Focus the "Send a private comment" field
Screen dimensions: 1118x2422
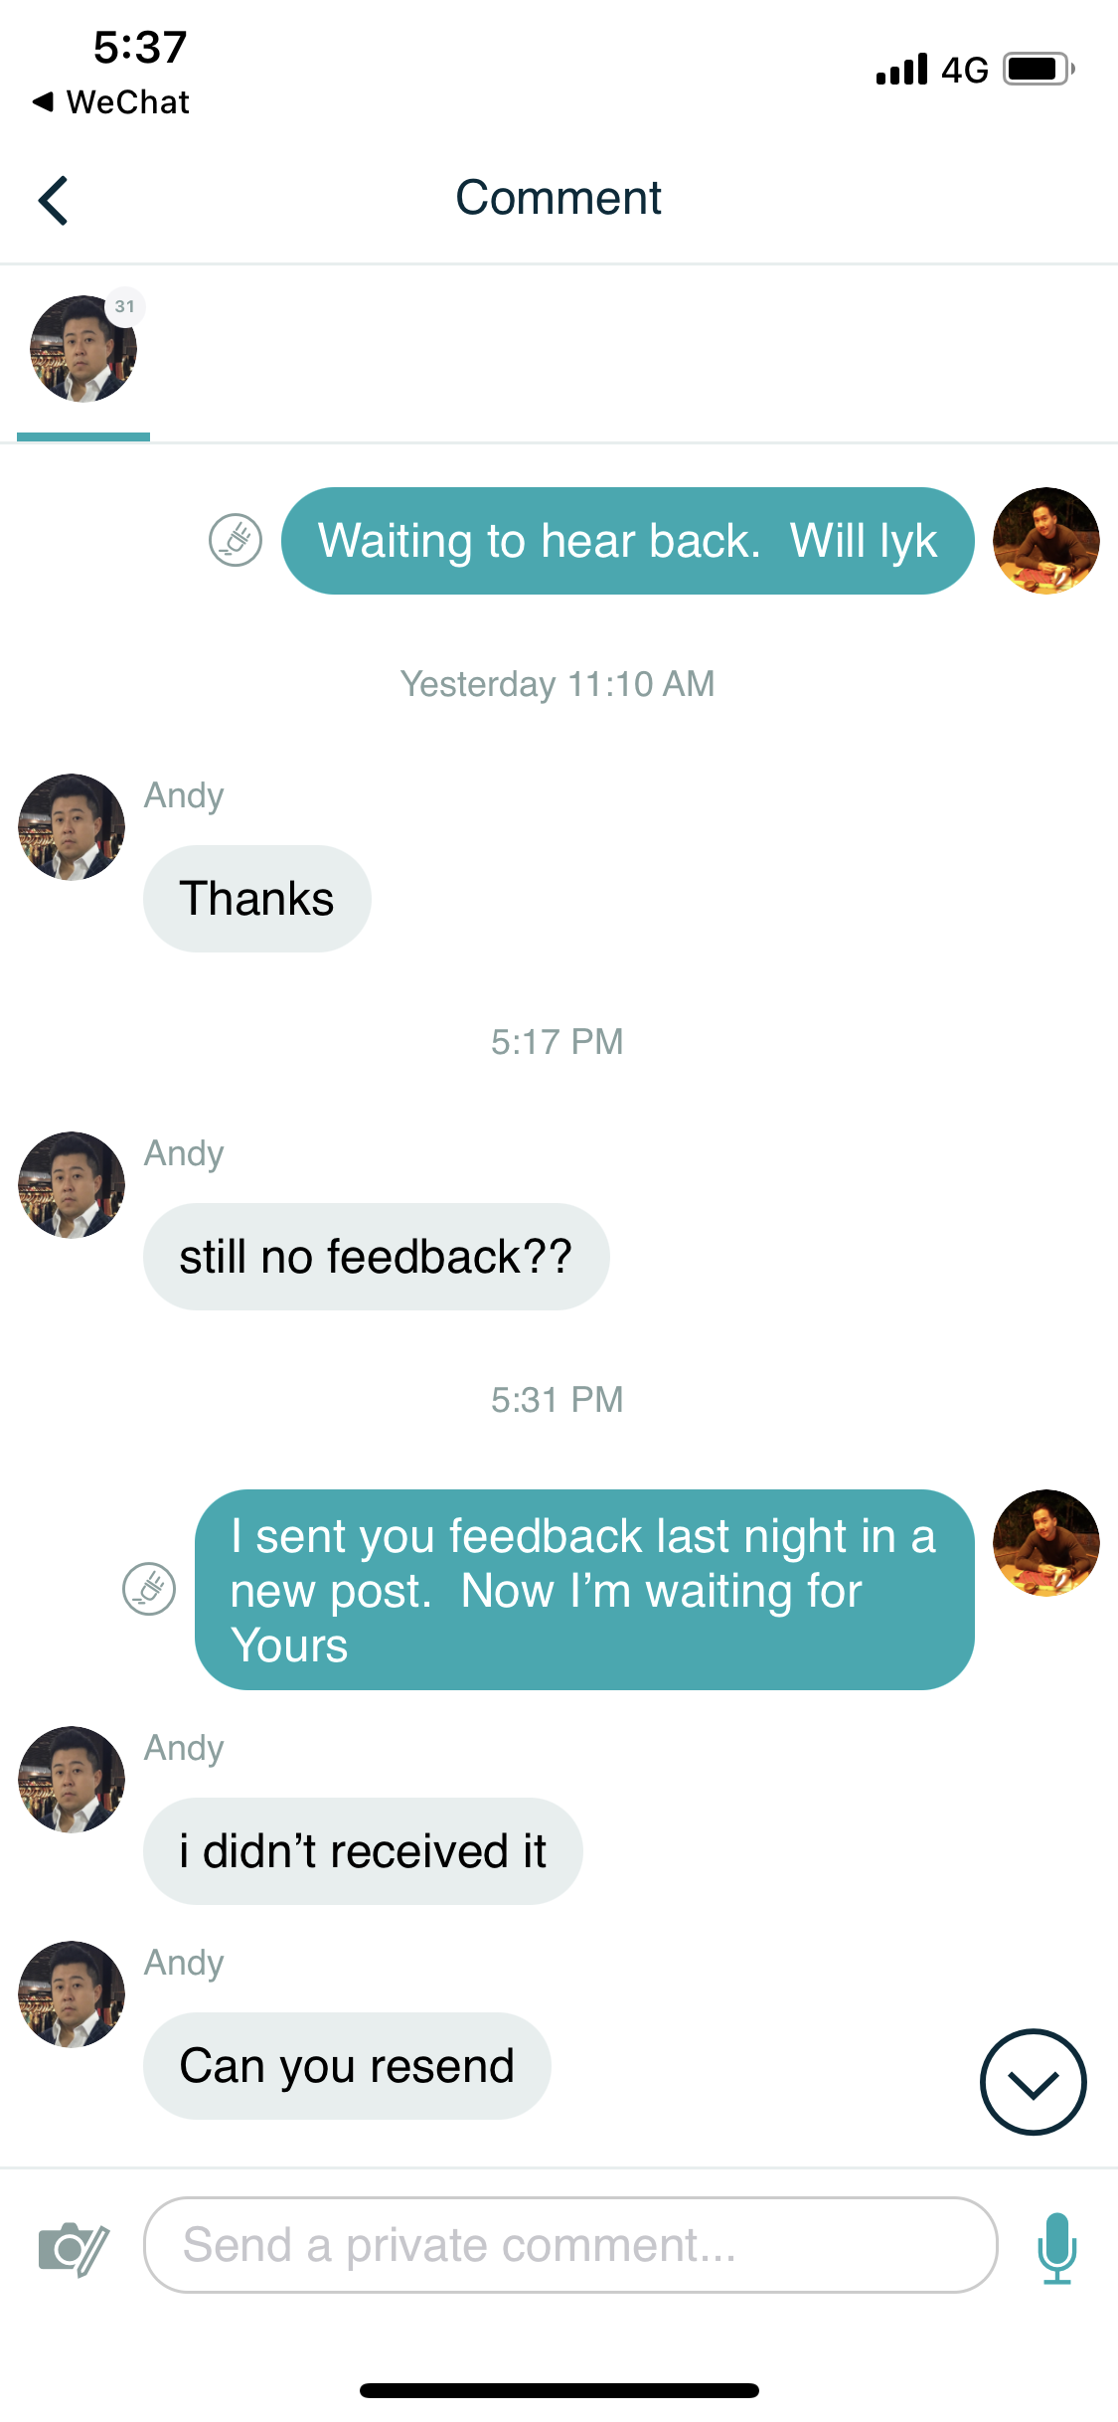pyautogui.click(x=570, y=2245)
